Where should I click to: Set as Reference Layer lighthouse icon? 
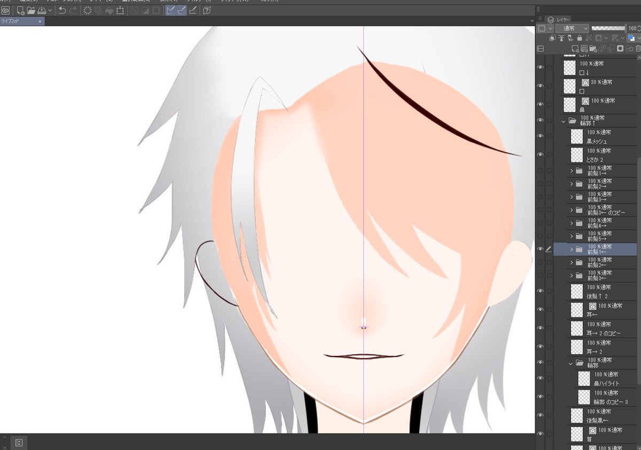coord(562,38)
